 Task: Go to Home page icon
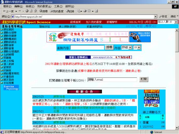click(35, 11)
